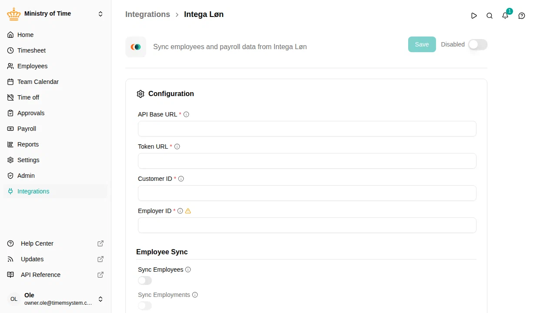The height and width of the screenshot is (313, 557).
Task: Go back to Integrations breadcrumb
Action: 148,14
